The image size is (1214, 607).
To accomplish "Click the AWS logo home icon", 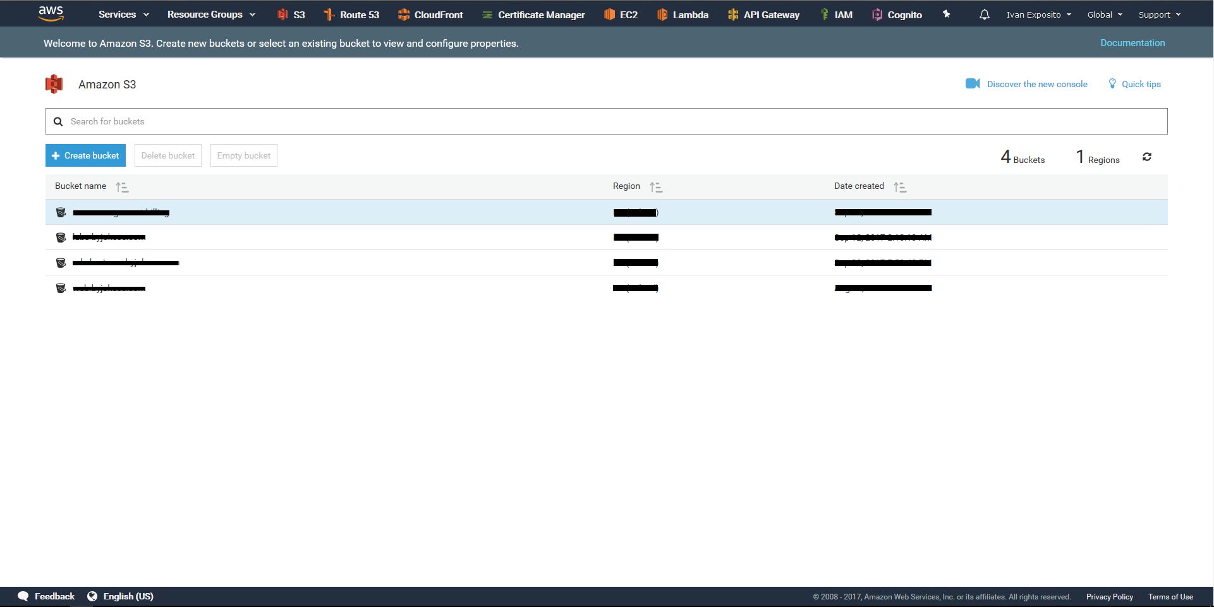I will click(51, 13).
